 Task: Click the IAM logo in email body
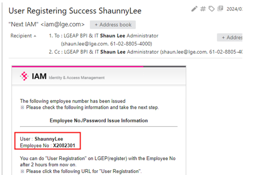[x=30, y=77]
